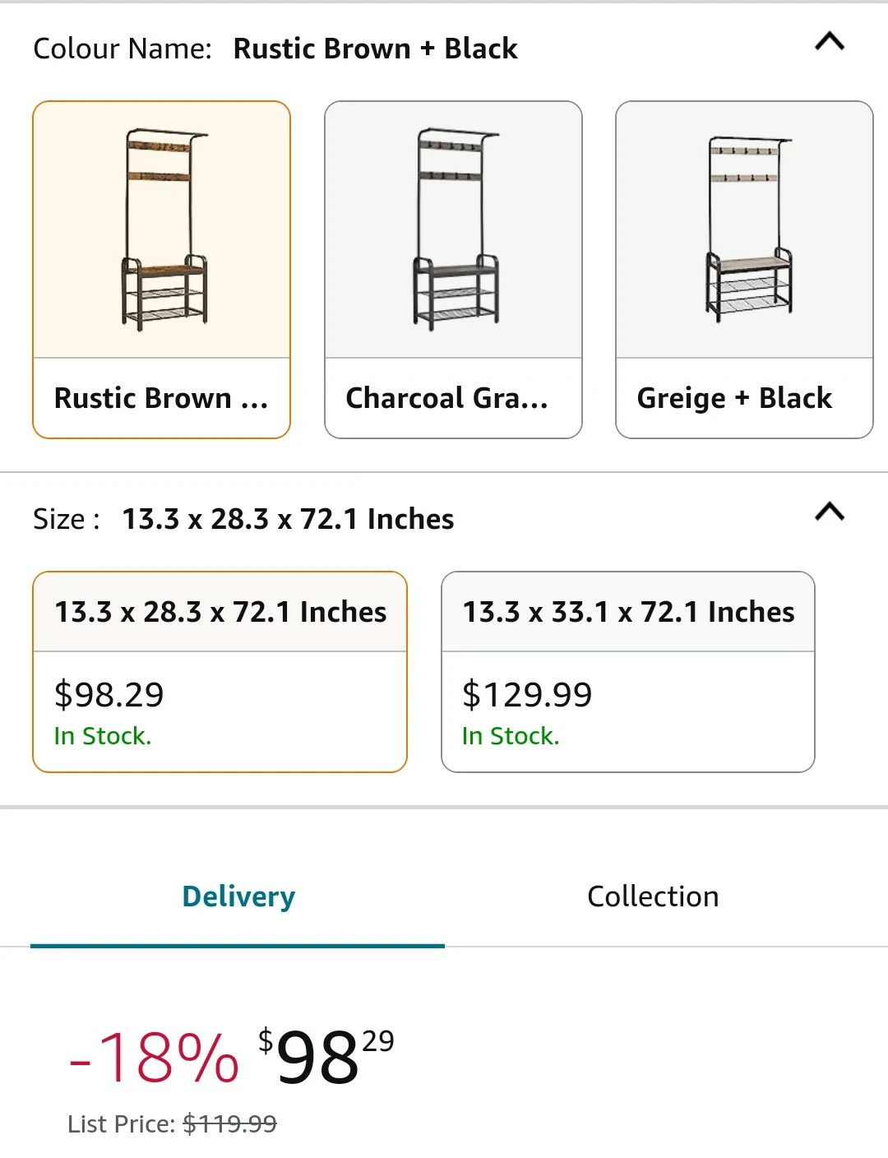Select the Rustic Brown coat rack thumbnail
The height and width of the screenshot is (1158, 888).
(x=162, y=230)
